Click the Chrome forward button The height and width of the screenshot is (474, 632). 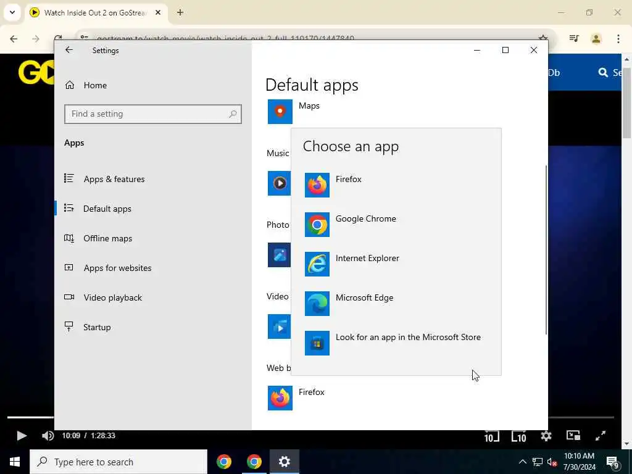click(36, 39)
